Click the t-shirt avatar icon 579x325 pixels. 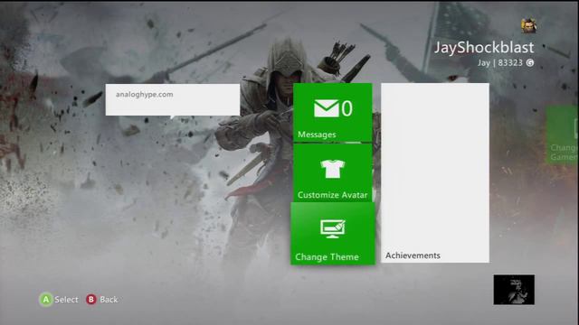333,169
